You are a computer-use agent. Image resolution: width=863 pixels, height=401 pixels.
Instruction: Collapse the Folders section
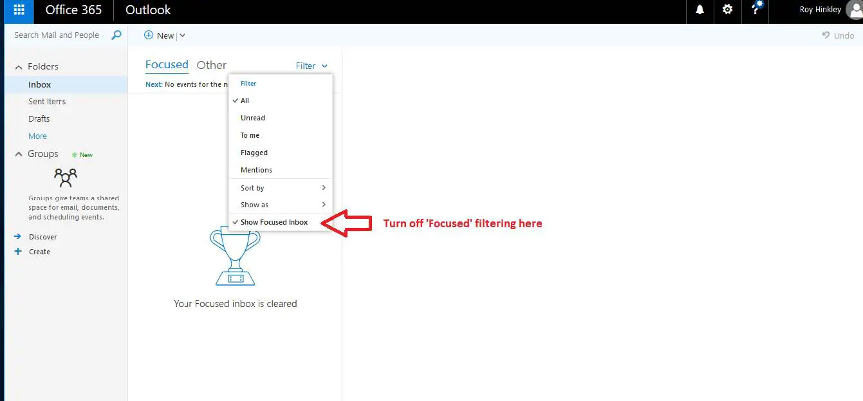pyautogui.click(x=18, y=66)
